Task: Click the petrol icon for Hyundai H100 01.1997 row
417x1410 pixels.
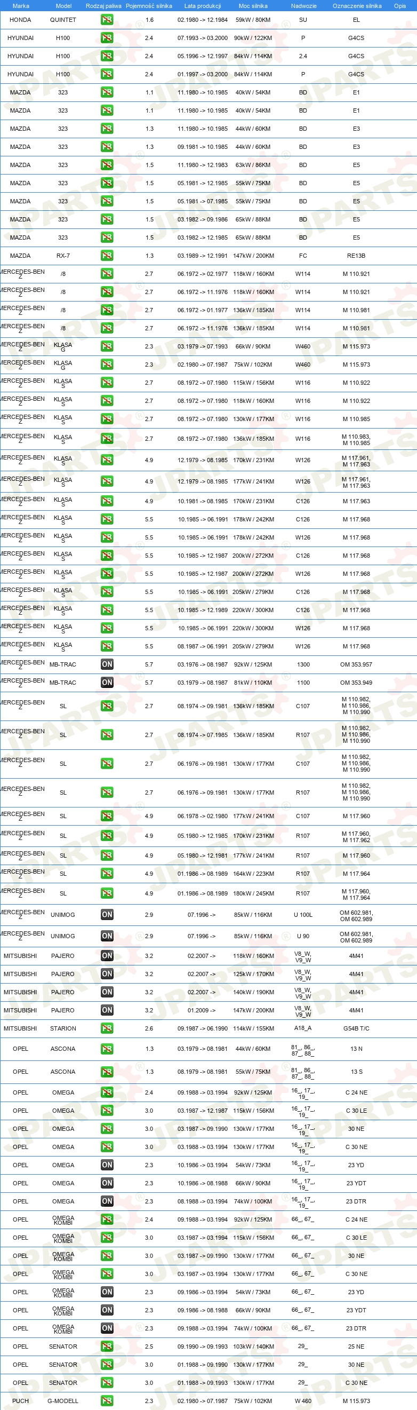Action: pyautogui.click(x=107, y=74)
